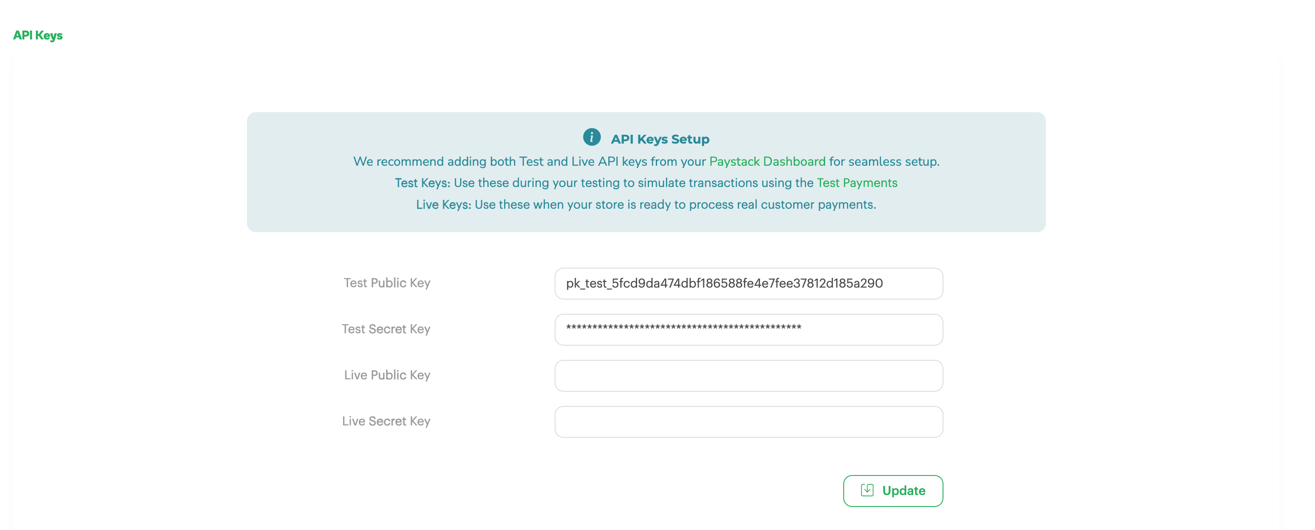Click the bold "Test Keys:" text

point(422,183)
